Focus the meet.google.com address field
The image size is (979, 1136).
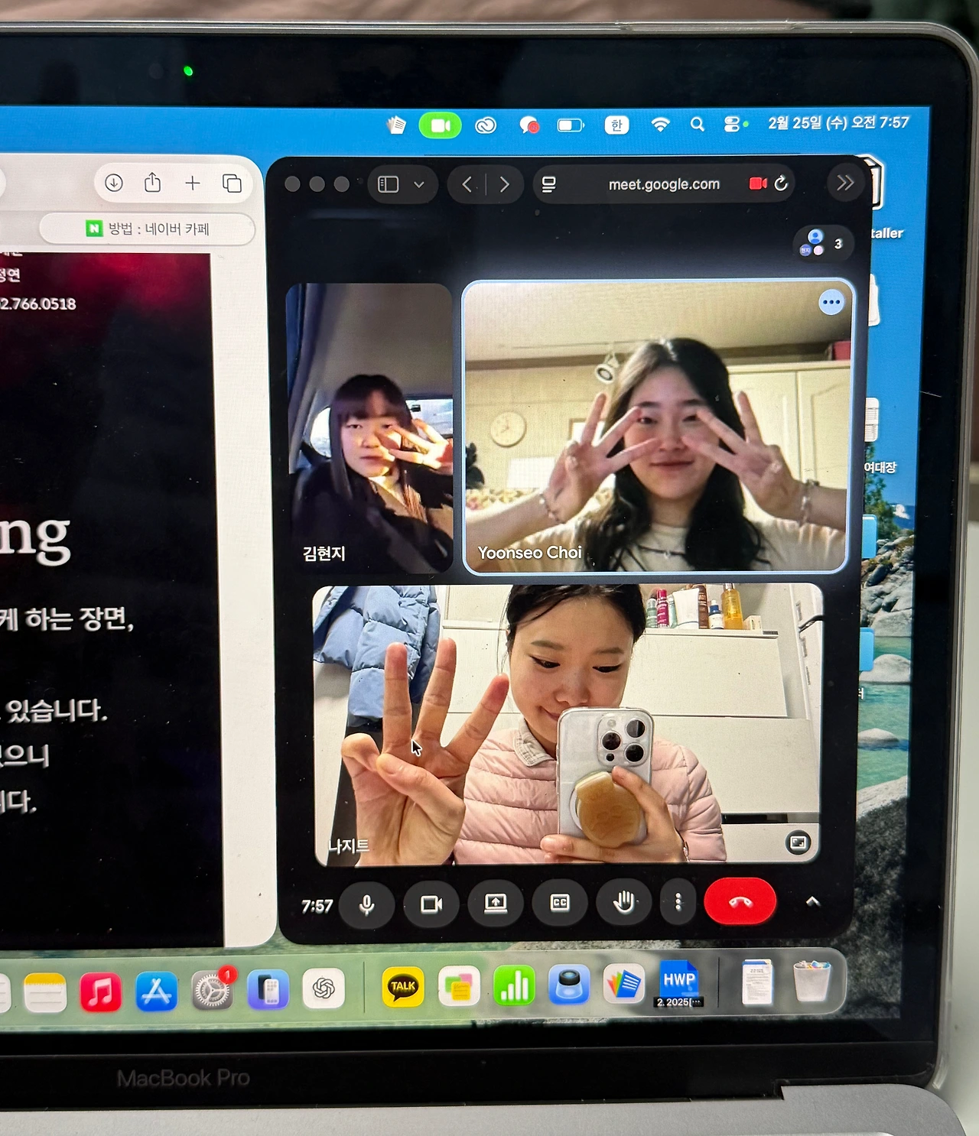coord(664,183)
